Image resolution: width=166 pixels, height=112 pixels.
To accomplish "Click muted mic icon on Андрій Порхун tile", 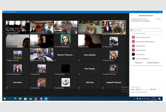I will pos(103,88).
